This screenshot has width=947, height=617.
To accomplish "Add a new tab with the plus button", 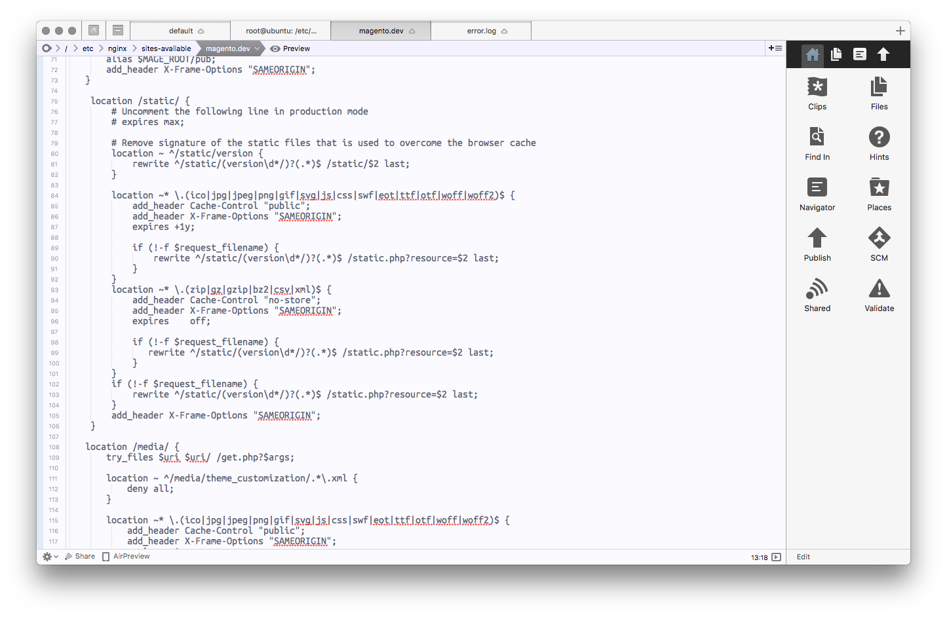I will click(x=900, y=31).
